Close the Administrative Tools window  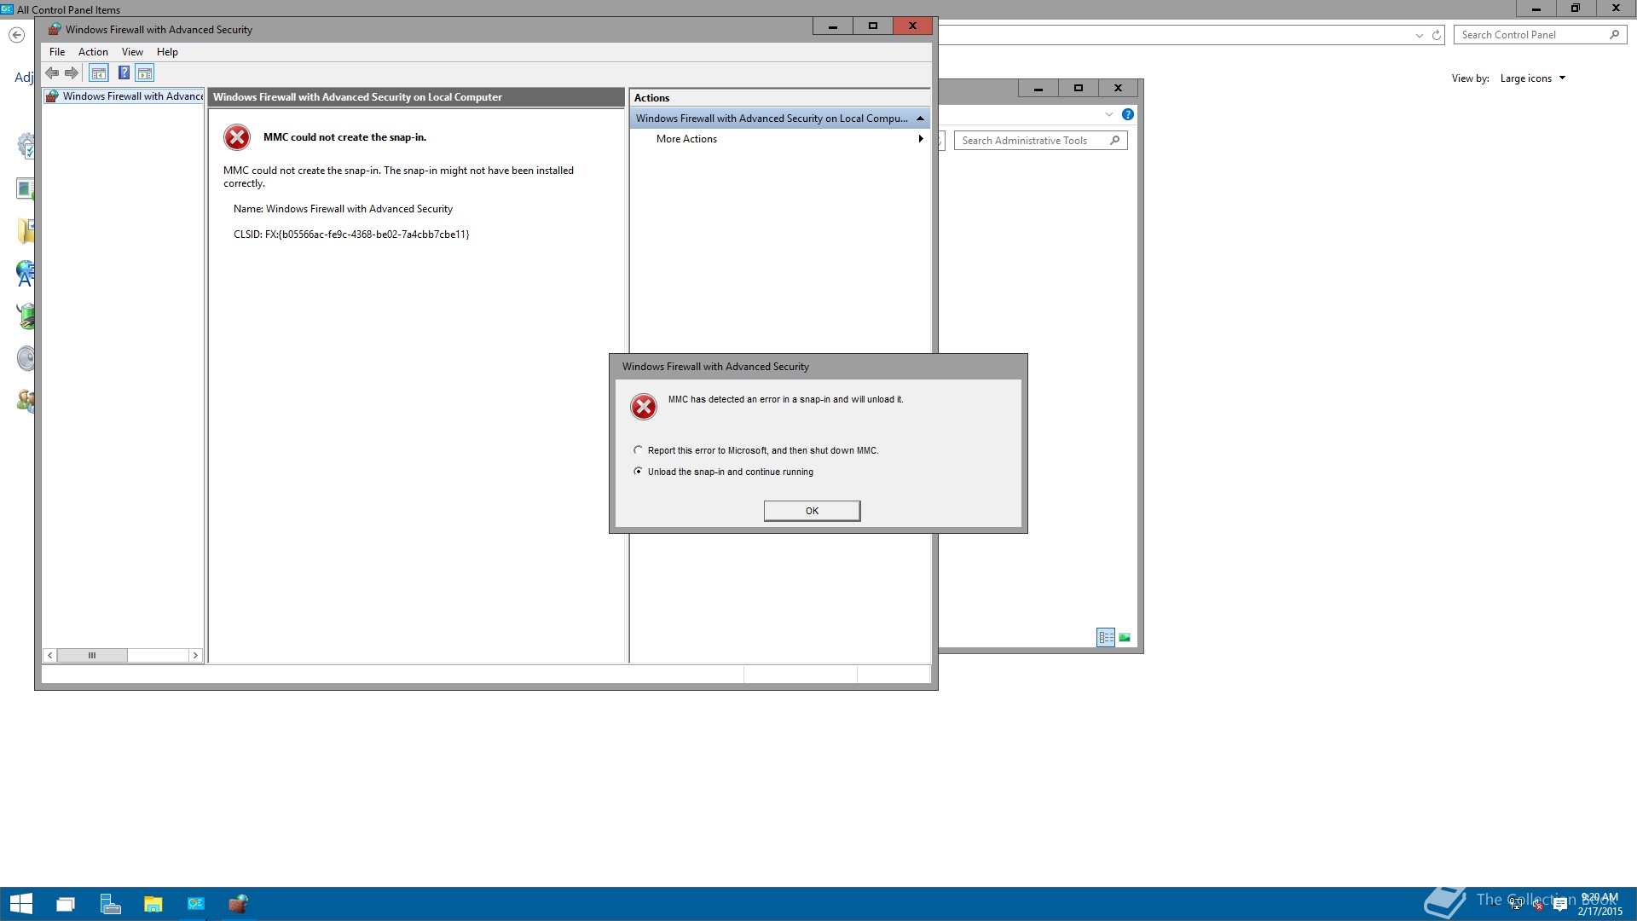coord(1118,89)
